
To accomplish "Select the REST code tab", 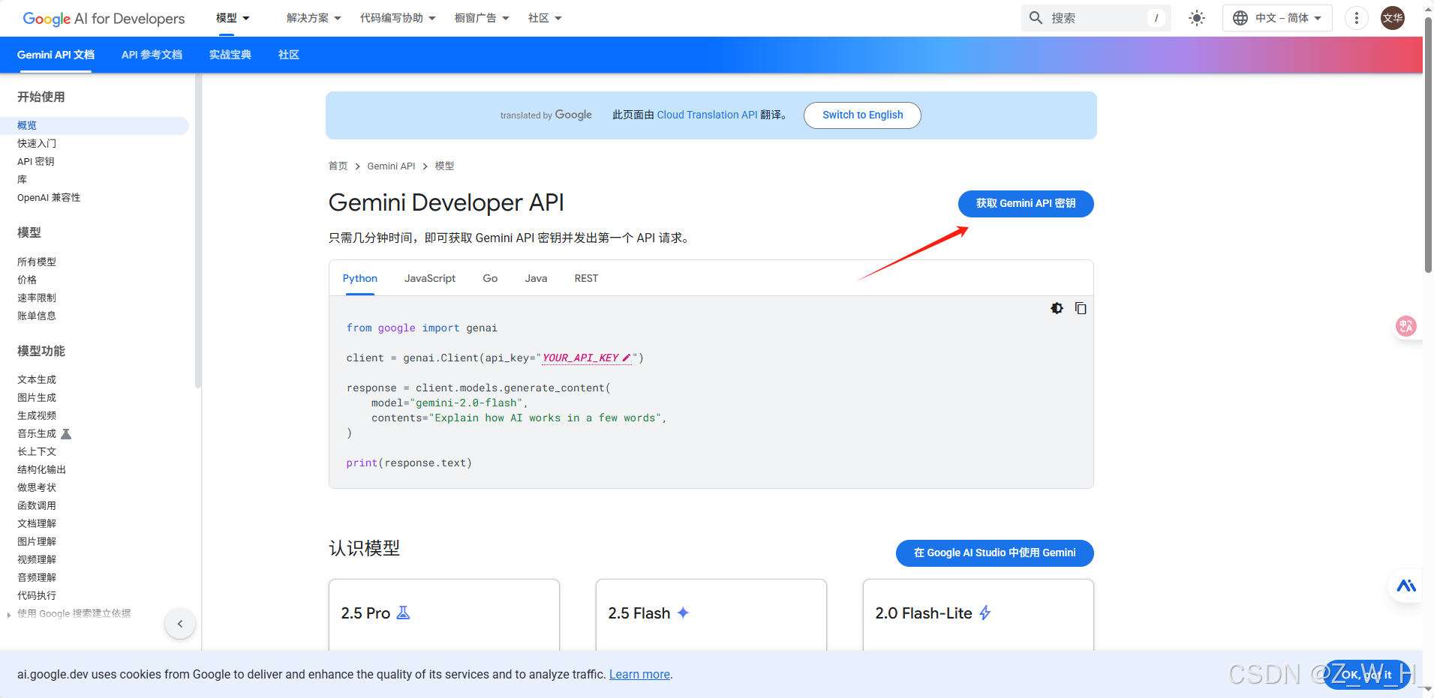I will 586,278.
